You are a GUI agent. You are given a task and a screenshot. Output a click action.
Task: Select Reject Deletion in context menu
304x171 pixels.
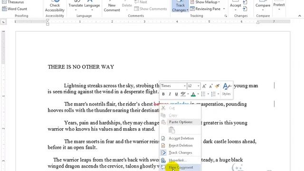coord(180,145)
